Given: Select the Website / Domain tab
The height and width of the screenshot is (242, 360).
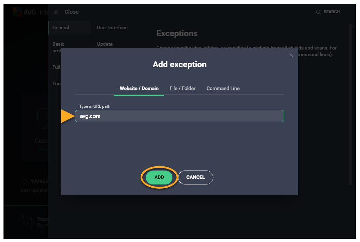Looking at the screenshot, I should click(139, 88).
